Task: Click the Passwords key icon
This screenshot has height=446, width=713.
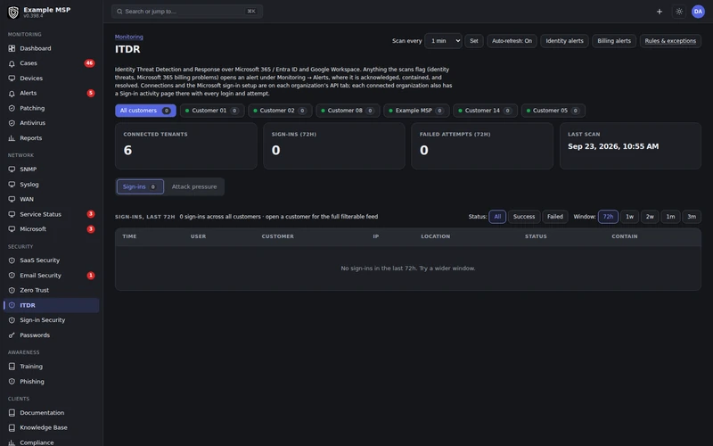Action: click(12, 335)
